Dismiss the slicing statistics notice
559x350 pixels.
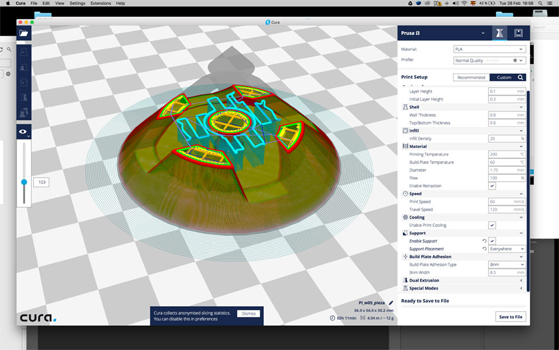pos(248,314)
